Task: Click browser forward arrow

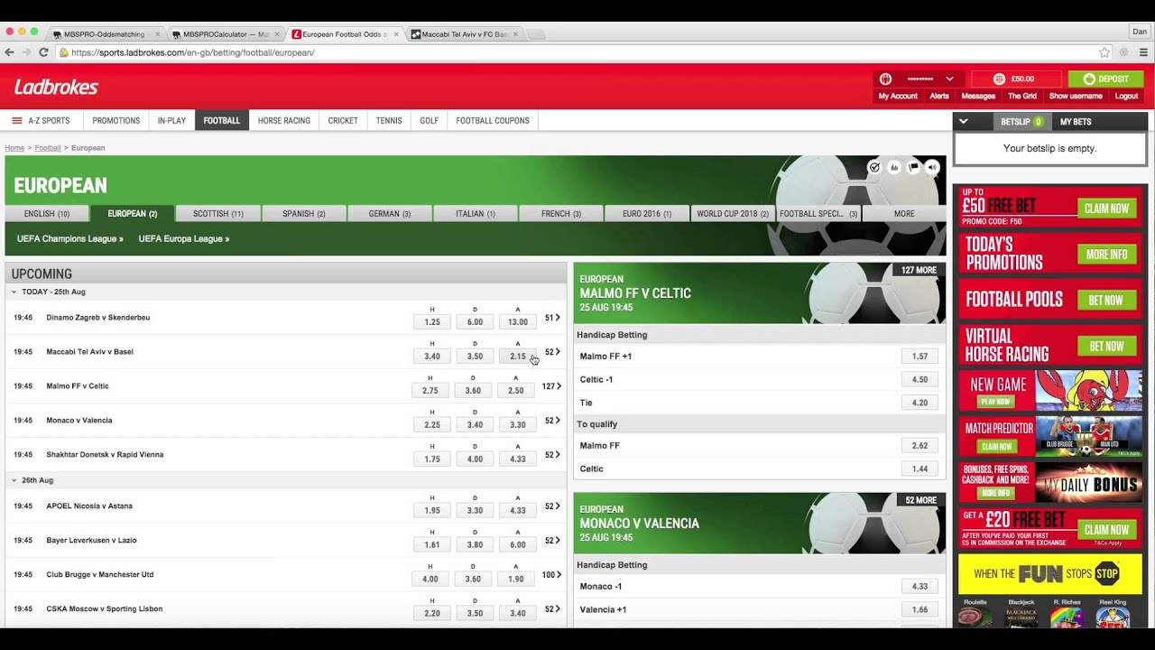Action: pos(27,52)
